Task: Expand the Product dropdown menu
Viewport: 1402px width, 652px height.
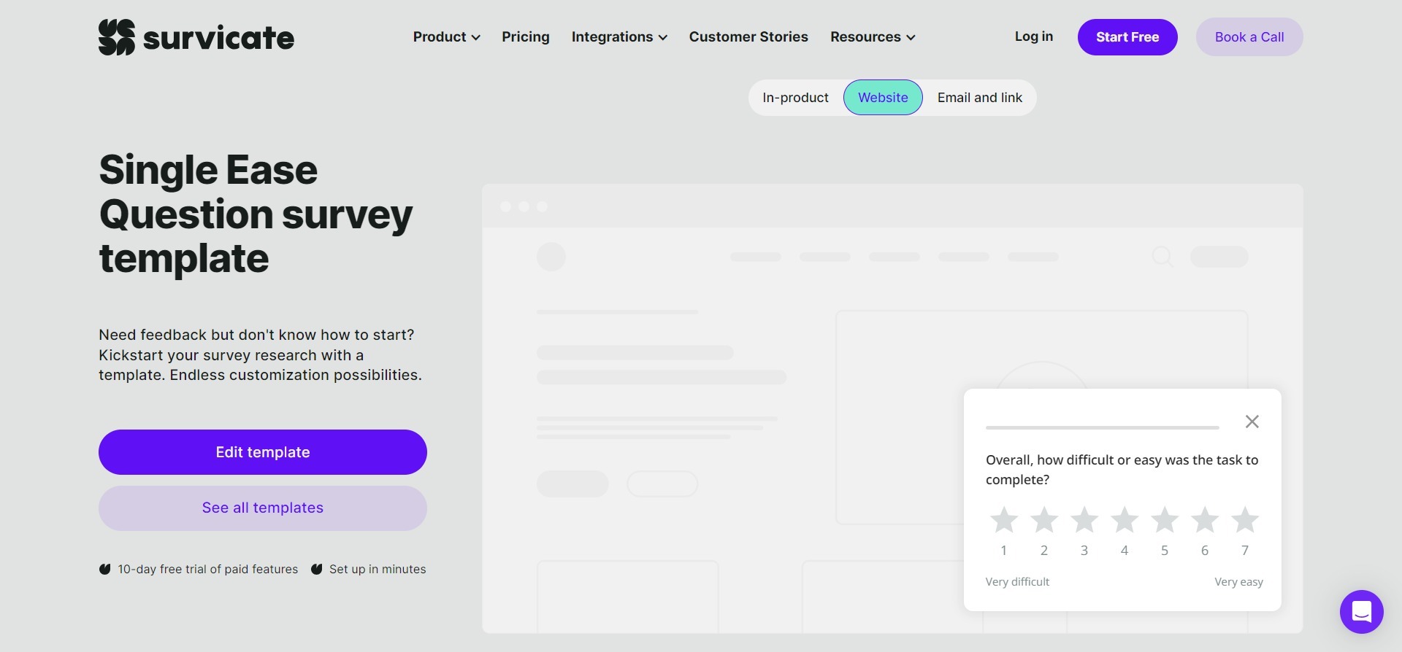Action: click(446, 37)
